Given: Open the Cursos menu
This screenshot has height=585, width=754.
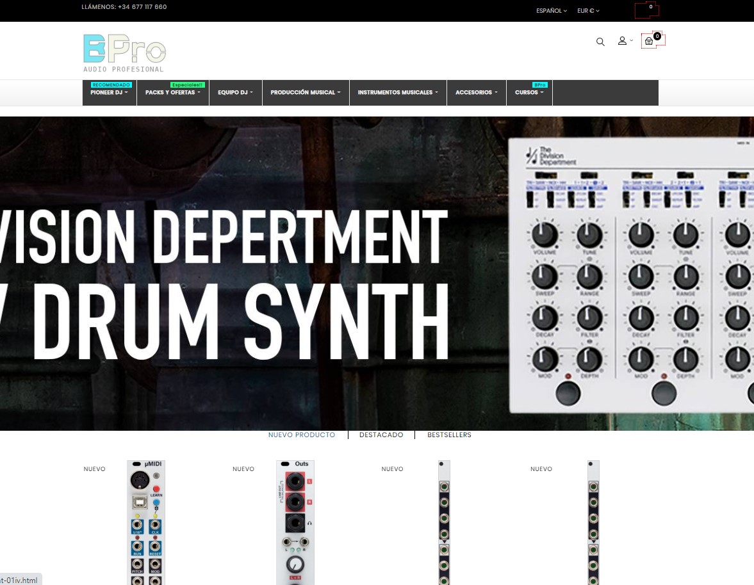Looking at the screenshot, I should pyautogui.click(x=529, y=92).
